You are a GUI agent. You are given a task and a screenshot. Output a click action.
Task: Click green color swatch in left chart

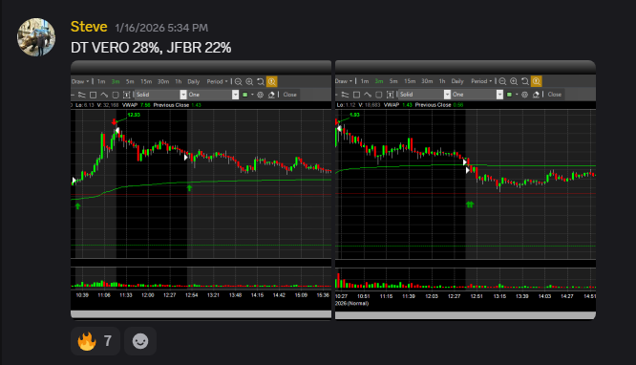(245, 95)
